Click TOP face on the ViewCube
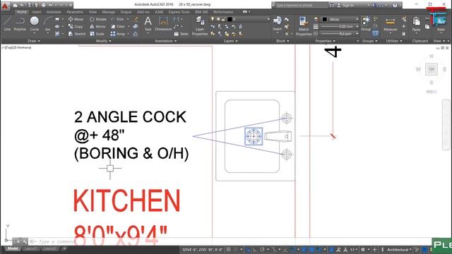The width and height of the screenshot is (452, 254). (x=432, y=69)
